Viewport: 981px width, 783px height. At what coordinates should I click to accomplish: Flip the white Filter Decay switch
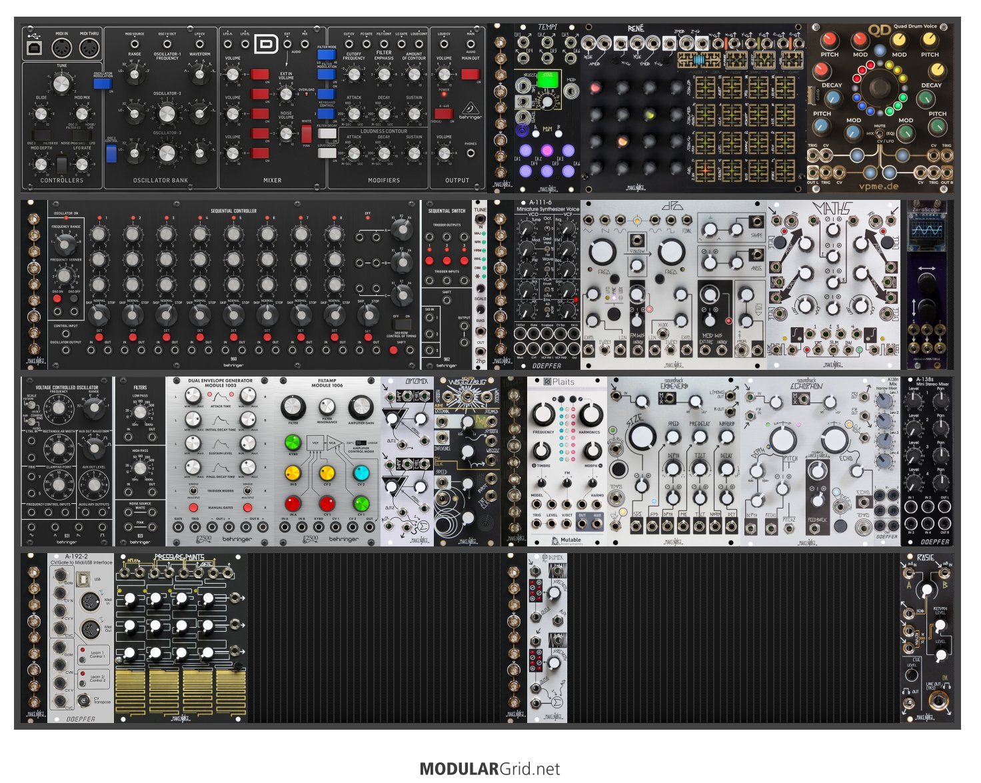(327, 135)
